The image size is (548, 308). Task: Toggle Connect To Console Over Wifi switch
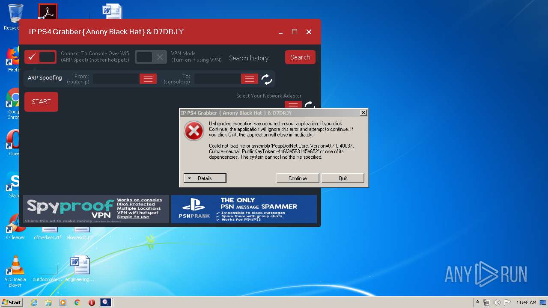40,57
